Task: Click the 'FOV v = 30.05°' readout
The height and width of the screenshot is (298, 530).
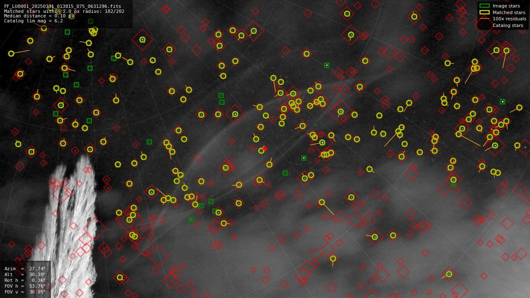Action: (25, 292)
